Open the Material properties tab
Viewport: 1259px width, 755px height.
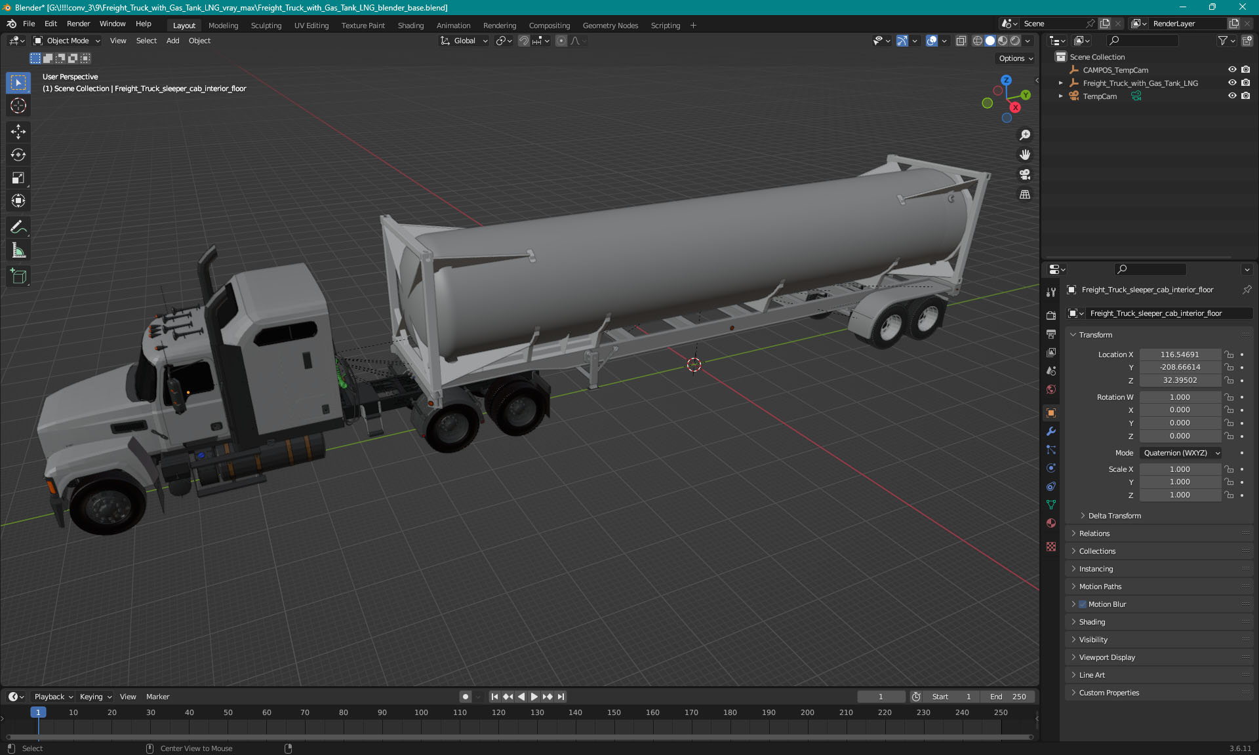[x=1051, y=523]
